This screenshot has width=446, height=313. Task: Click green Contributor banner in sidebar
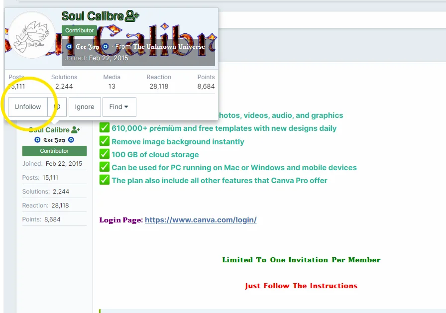coord(54,151)
